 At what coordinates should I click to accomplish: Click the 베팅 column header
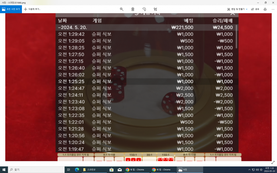[x=189, y=21]
